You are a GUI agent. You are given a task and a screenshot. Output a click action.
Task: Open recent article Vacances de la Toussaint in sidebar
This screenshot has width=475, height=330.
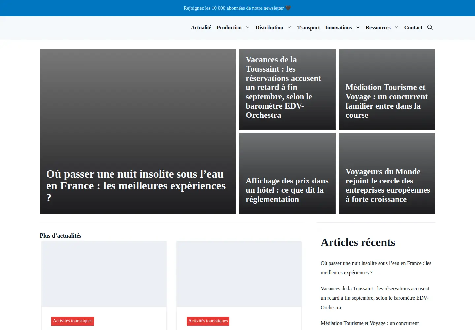tap(375, 298)
